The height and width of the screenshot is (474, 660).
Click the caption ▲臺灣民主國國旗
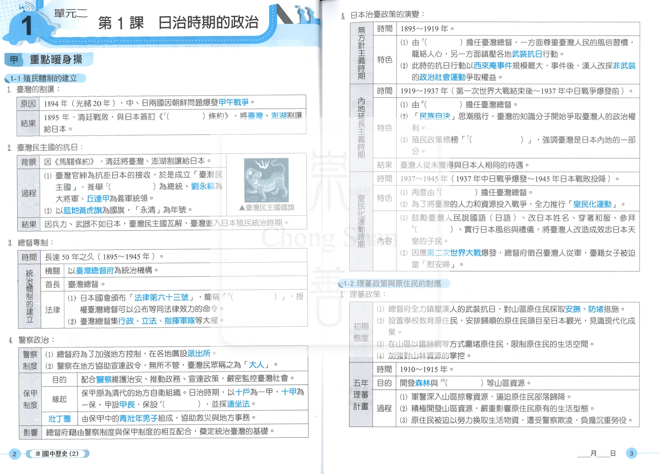coord(267,207)
